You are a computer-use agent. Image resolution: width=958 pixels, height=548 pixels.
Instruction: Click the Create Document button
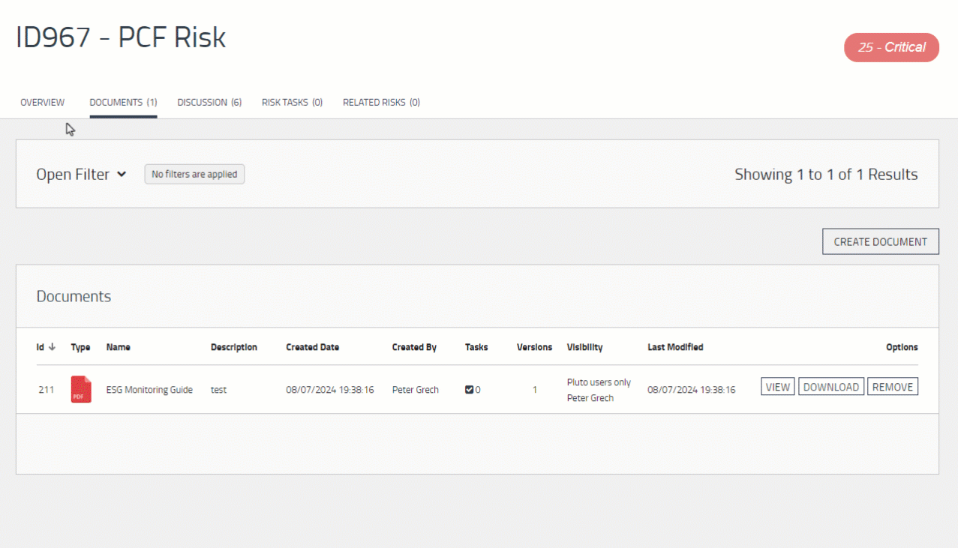(x=881, y=241)
